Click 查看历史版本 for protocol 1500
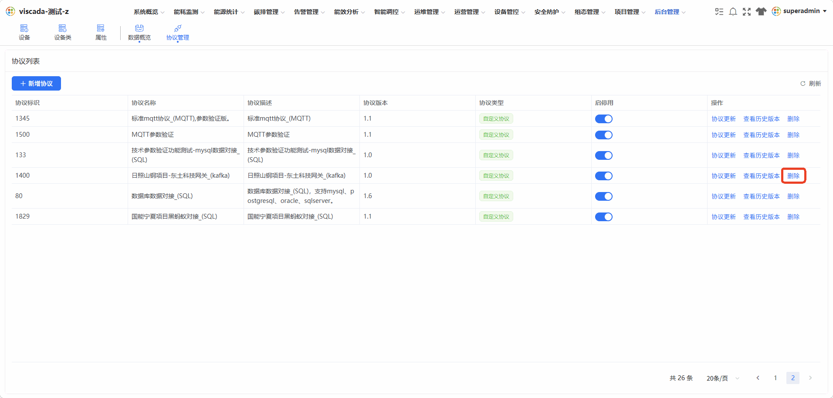833x398 pixels. [762, 135]
